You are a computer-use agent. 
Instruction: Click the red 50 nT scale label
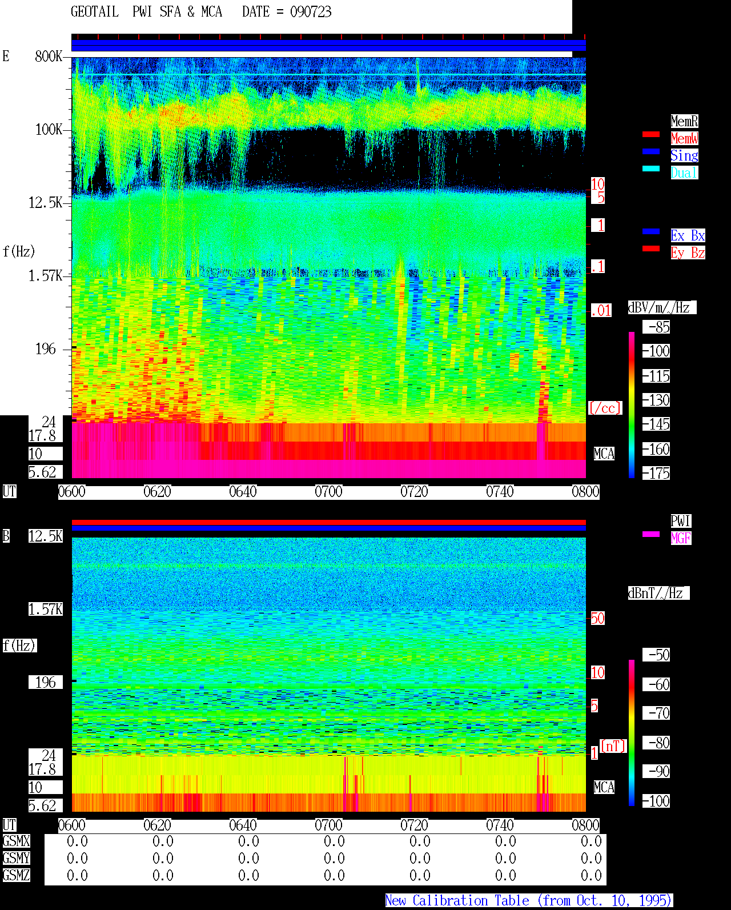click(x=597, y=618)
